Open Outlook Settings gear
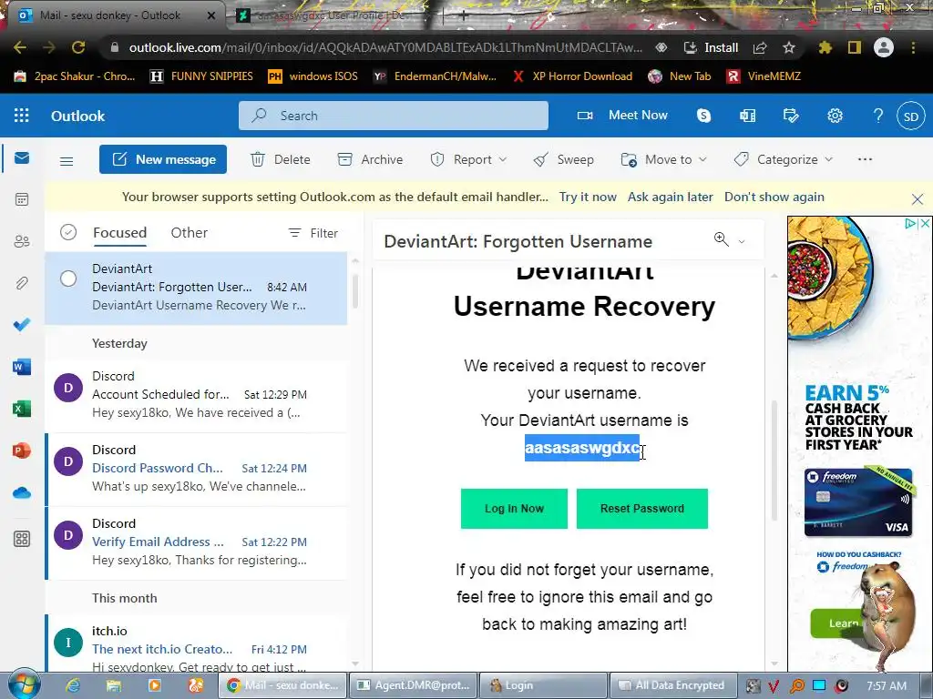The width and height of the screenshot is (933, 699). [x=835, y=116]
